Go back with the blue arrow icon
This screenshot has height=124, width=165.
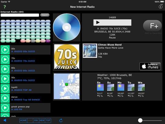pyautogui.click(x=5, y=120)
